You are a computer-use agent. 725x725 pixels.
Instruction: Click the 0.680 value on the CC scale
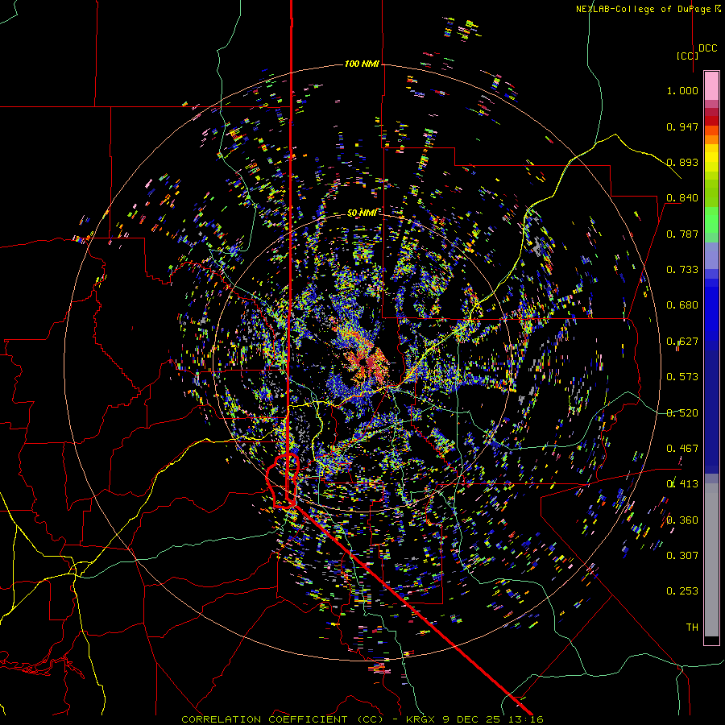pyautogui.click(x=682, y=305)
